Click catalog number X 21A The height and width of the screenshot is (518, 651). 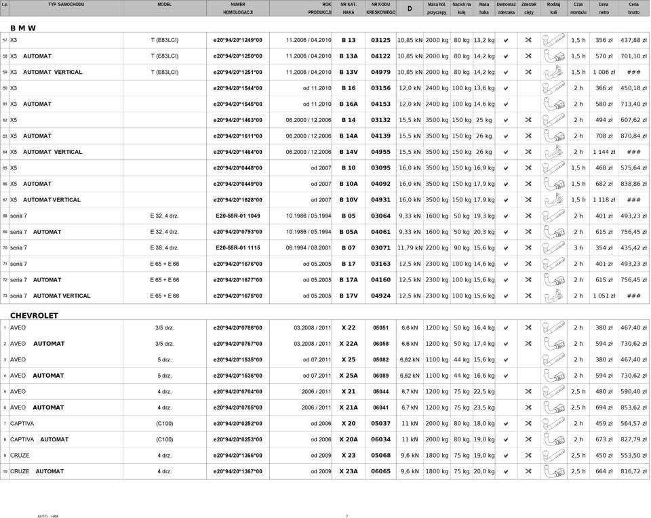349,407
